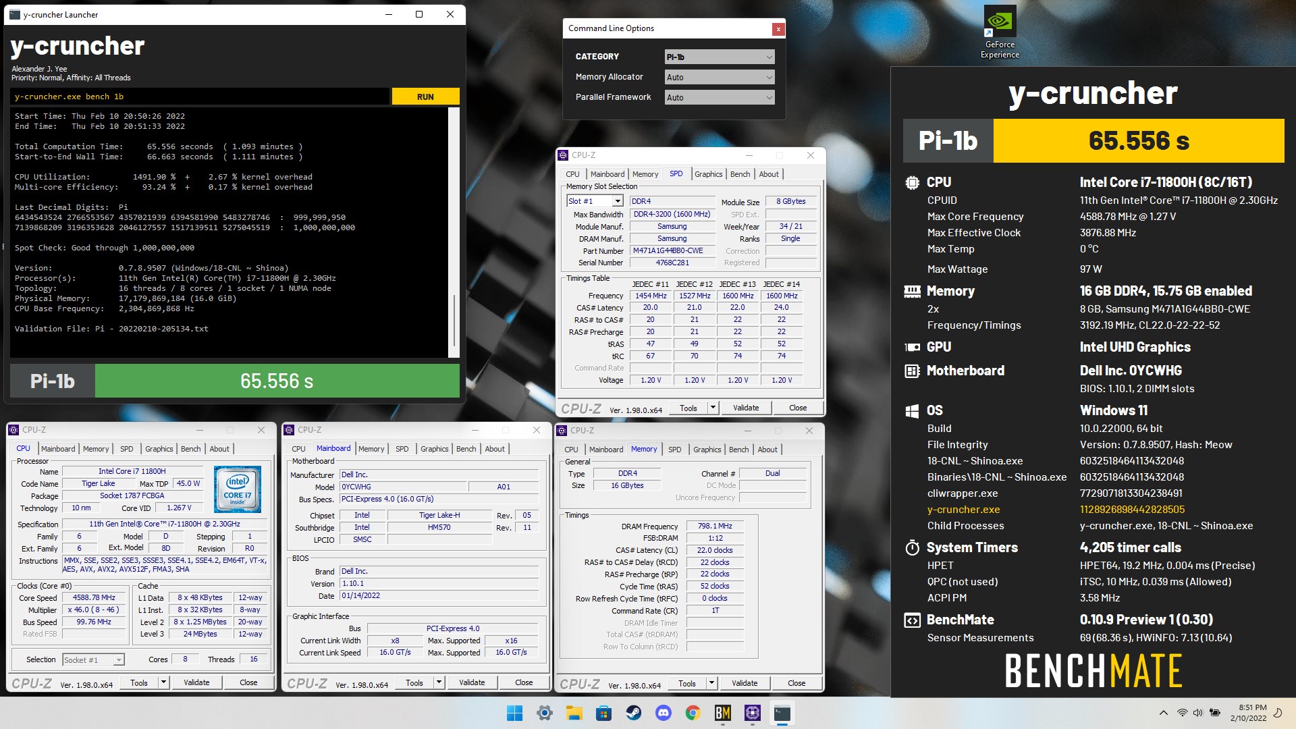The width and height of the screenshot is (1296, 729).
Task: Click the Intel Core i7 logo in CPU-Z
Action: (238, 489)
